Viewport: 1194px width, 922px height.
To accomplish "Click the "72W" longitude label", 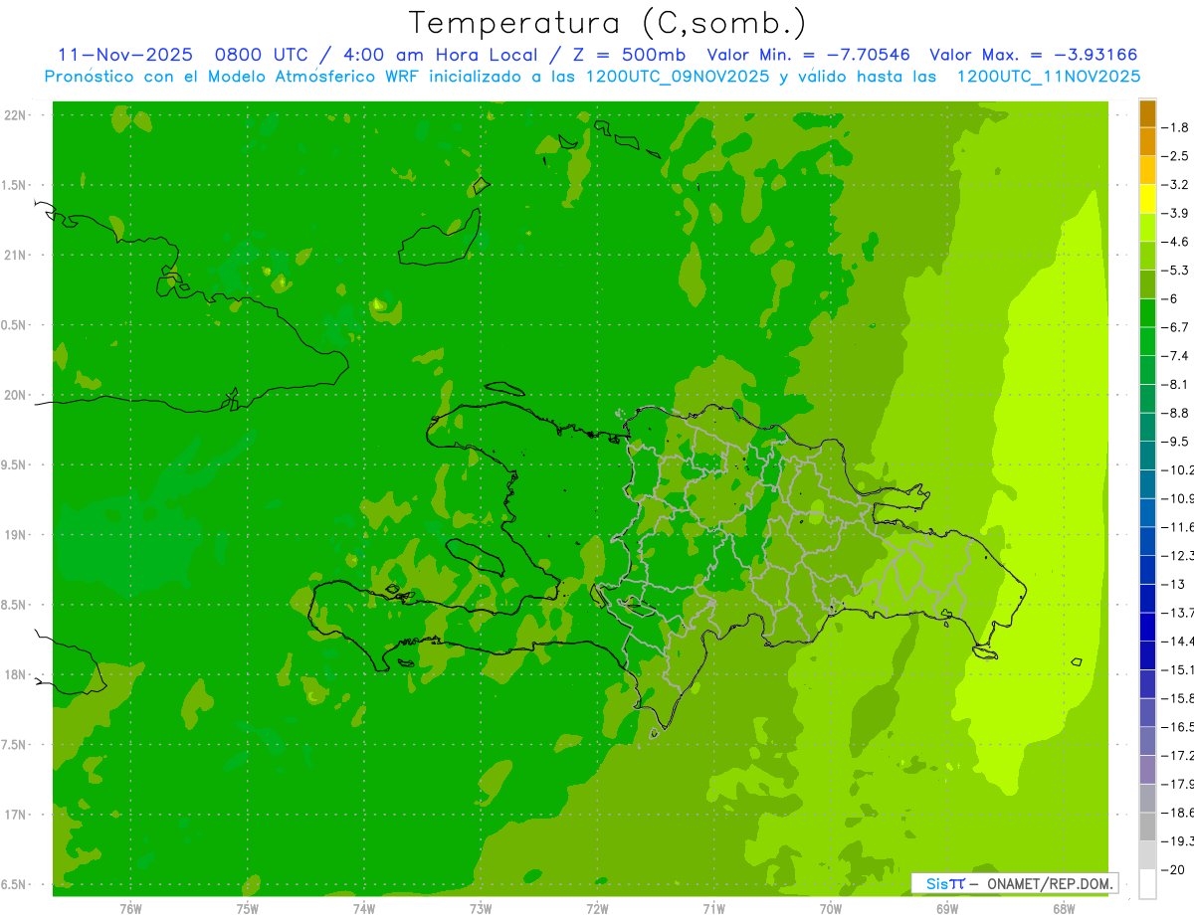I will [597, 908].
